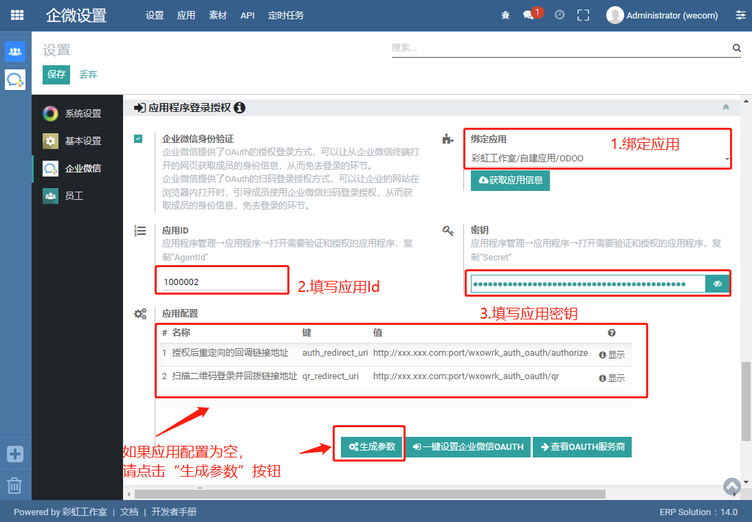Toggle fullscreen mode icon
Image resolution: width=752 pixels, height=522 pixels.
pyautogui.click(x=583, y=15)
